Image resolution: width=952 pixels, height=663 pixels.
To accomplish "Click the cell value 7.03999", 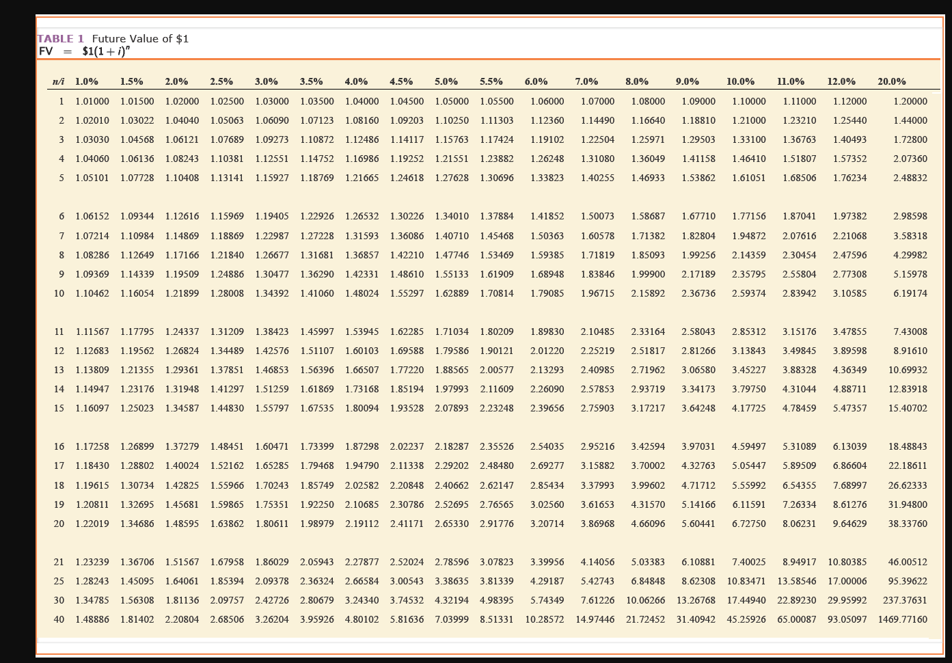I will [x=452, y=619].
